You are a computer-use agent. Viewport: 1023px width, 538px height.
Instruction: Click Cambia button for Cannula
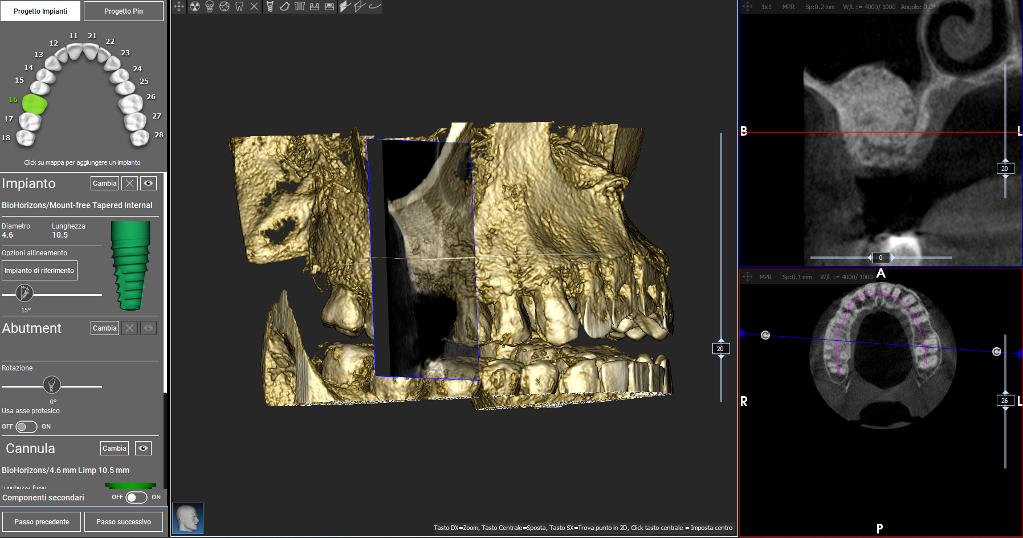(115, 448)
